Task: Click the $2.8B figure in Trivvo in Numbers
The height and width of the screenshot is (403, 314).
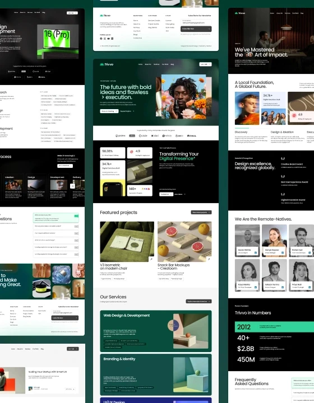Action: point(246,349)
